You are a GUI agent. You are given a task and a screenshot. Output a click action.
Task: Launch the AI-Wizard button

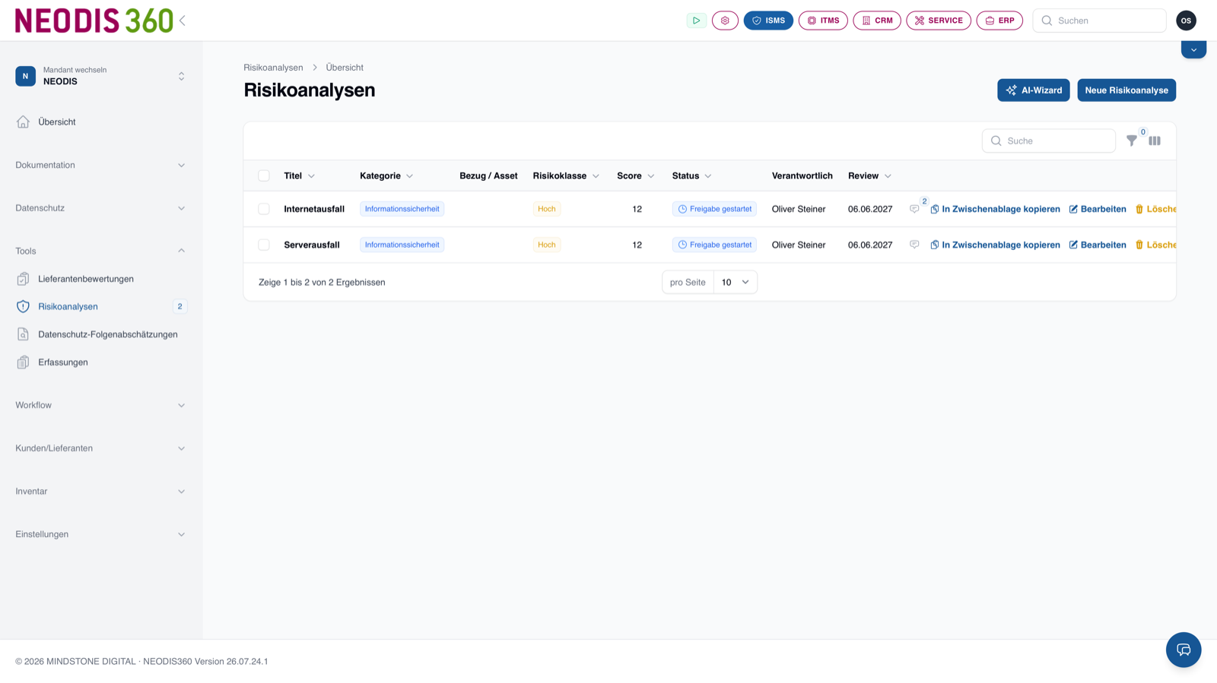(1034, 90)
